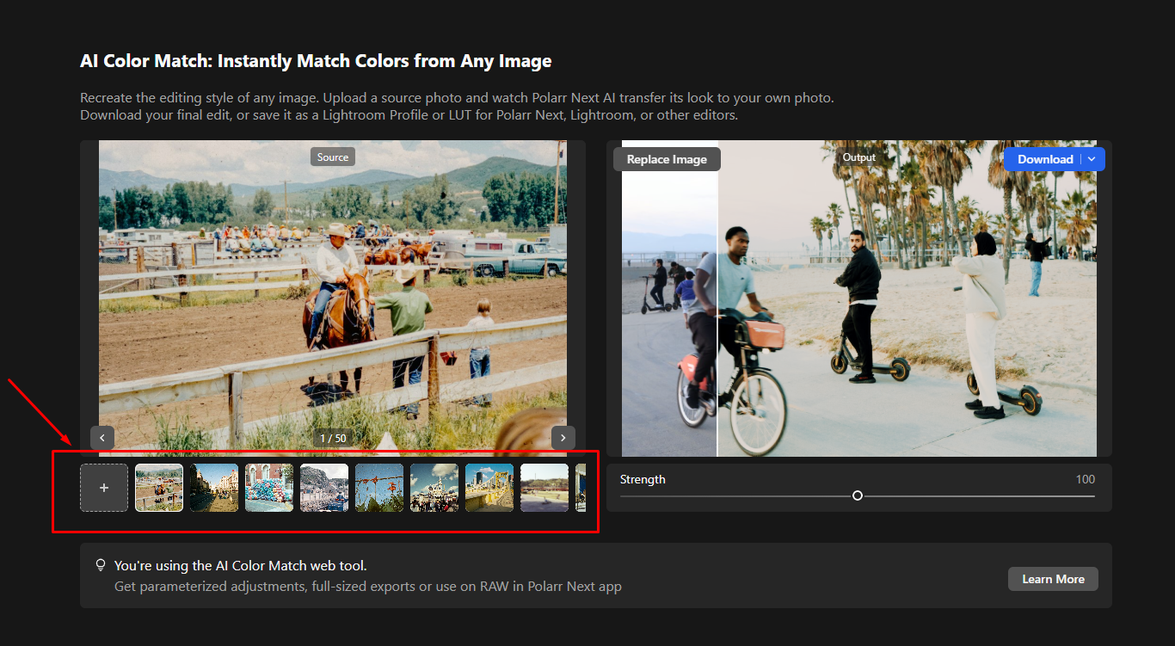Select the balloons pile thumbnail
Image resolution: width=1175 pixels, height=646 pixels.
coord(269,488)
